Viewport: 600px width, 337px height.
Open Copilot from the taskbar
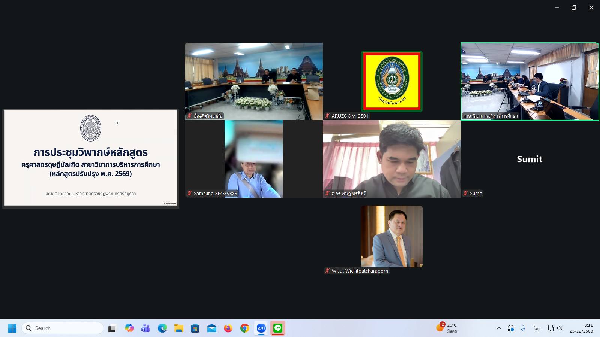coord(129,328)
